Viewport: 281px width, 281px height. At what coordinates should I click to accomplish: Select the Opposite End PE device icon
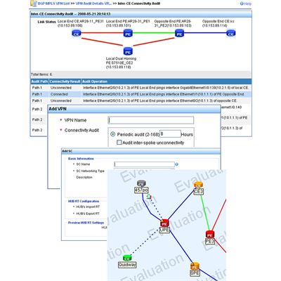179,33
